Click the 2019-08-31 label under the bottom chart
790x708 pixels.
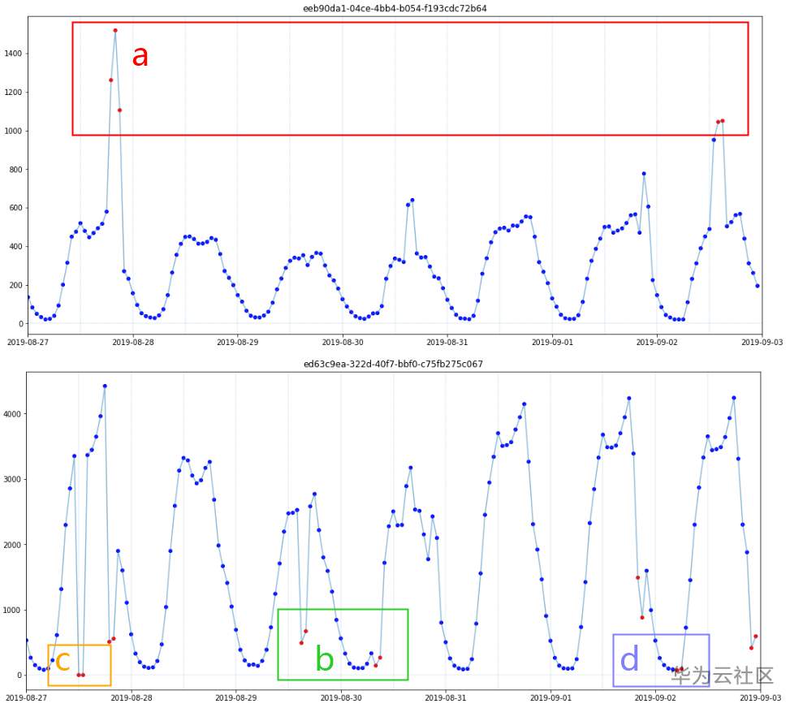tap(446, 697)
